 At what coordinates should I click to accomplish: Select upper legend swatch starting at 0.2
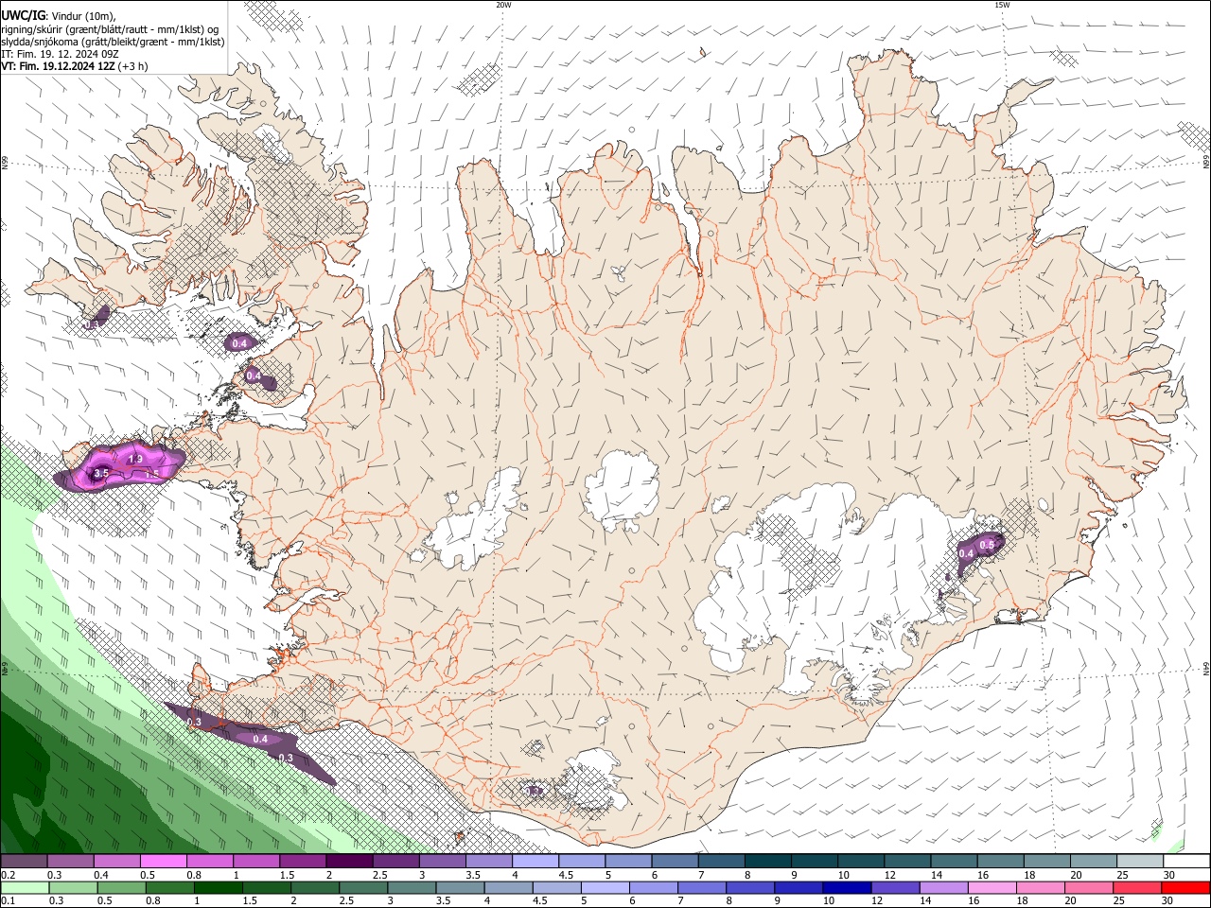(x=24, y=861)
